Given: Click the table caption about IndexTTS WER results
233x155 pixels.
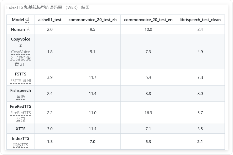Looking at the screenshot, I should click(48, 7).
